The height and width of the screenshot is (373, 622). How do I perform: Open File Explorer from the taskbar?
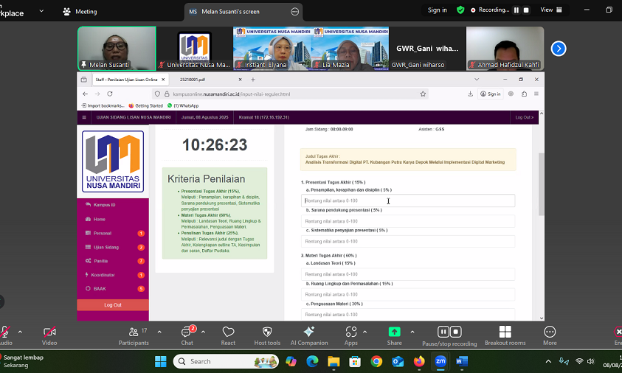click(334, 361)
